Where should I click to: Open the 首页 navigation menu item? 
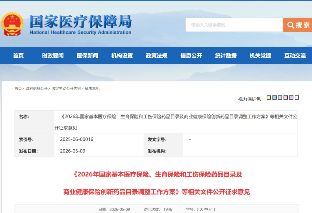tap(18, 56)
